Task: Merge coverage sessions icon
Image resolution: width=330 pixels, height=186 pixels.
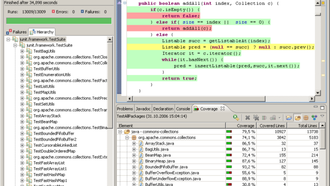Action: (265, 117)
